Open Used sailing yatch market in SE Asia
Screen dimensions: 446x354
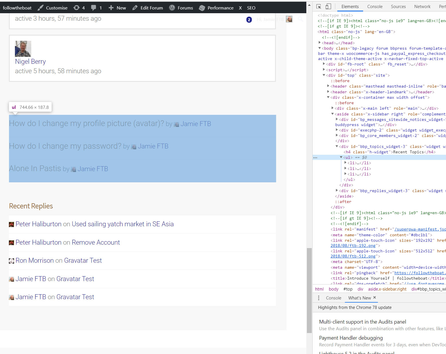(123, 224)
